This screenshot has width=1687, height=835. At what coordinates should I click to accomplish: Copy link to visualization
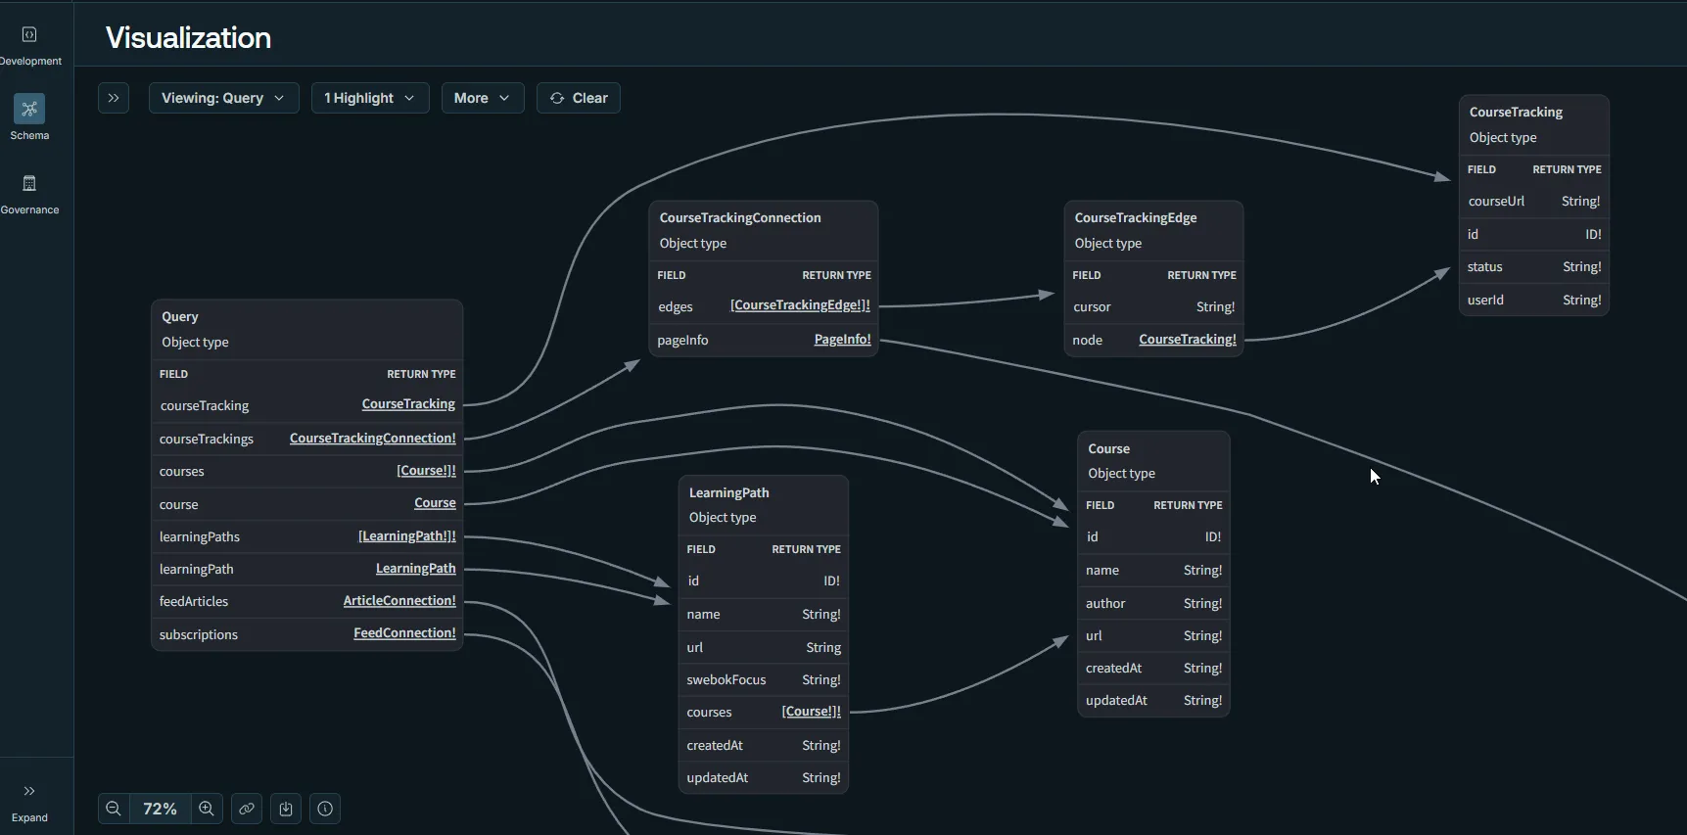pyautogui.click(x=247, y=809)
